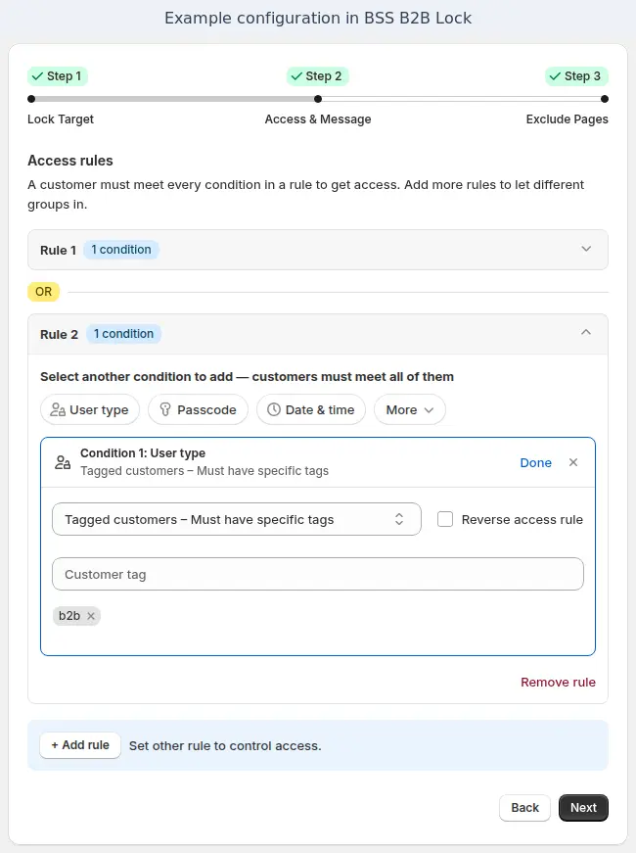Add a Date & time condition
Viewport: 636px width, 853px height.
[x=311, y=409]
